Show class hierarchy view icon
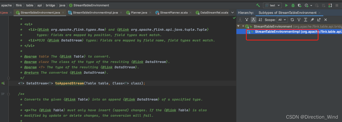342x122 pixels. [x=240, y=20]
